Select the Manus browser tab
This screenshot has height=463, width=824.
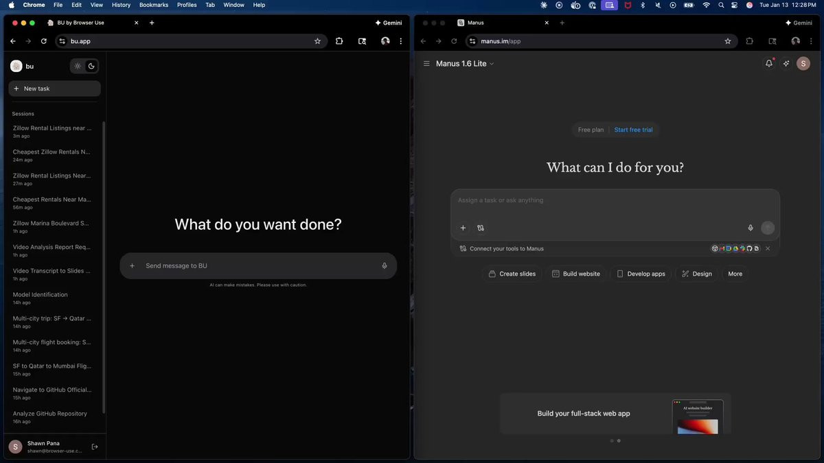(503, 23)
